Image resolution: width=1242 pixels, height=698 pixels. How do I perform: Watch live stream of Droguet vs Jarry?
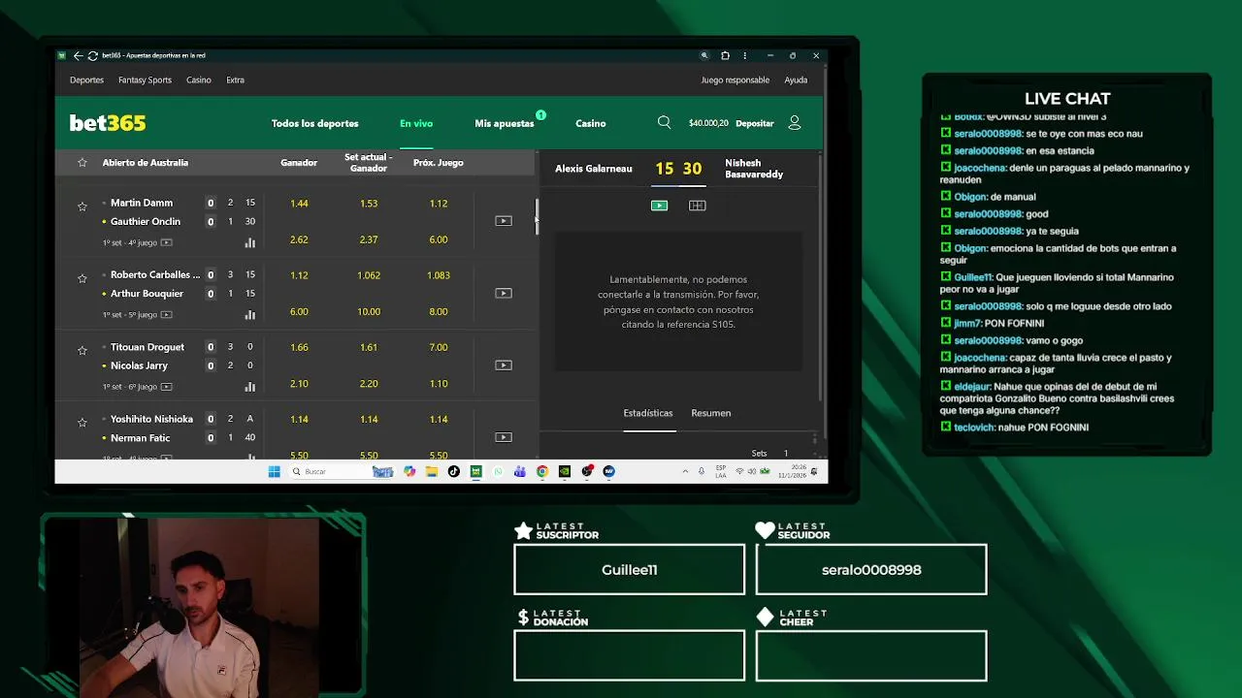(x=503, y=365)
